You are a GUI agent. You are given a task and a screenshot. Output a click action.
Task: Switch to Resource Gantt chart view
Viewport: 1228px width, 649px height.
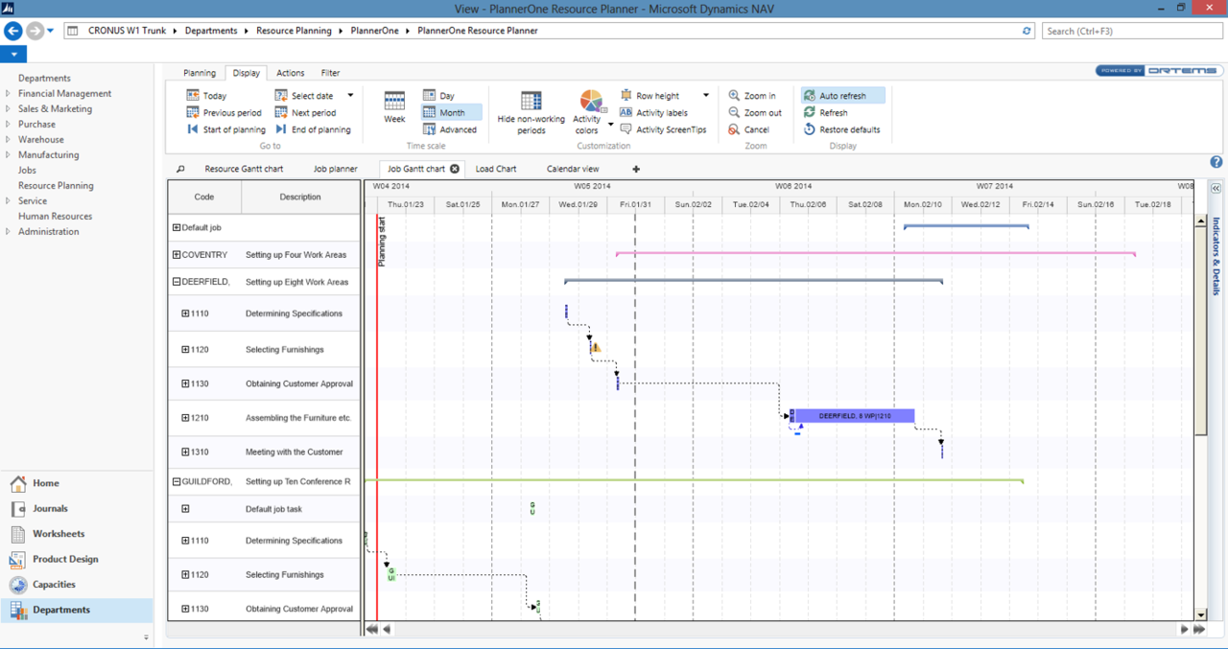point(244,169)
